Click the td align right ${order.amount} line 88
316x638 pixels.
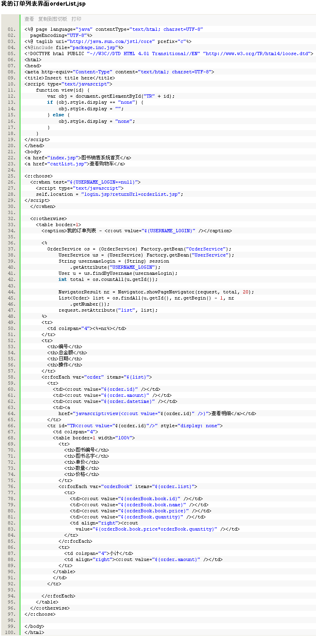click(143, 559)
